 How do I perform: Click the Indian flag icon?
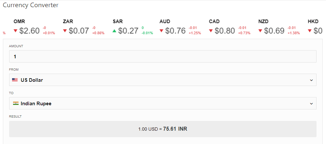(x=16, y=104)
